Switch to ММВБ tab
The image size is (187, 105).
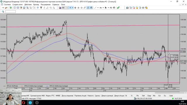click(x=58, y=96)
